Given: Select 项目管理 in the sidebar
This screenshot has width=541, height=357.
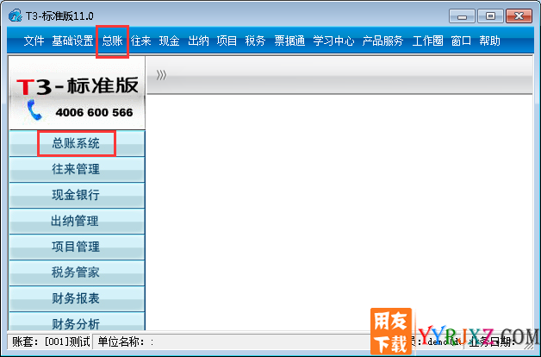Looking at the screenshot, I should [x=77, y=247].
